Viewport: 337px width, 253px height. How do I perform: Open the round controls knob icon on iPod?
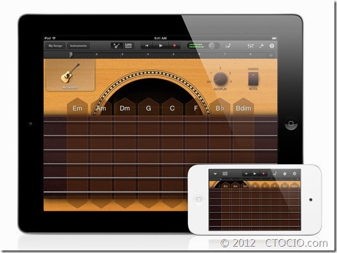click(x=285, y=174)
